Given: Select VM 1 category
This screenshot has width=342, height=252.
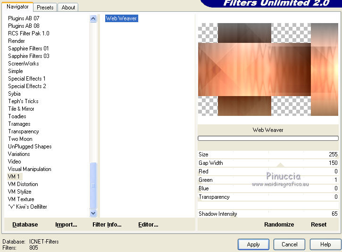Looking at the screenshot, I should coord(14,177).
